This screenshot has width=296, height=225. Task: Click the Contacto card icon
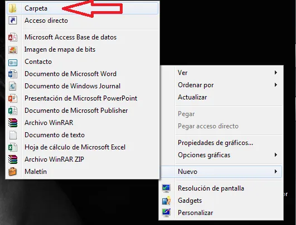click(13, 62)
